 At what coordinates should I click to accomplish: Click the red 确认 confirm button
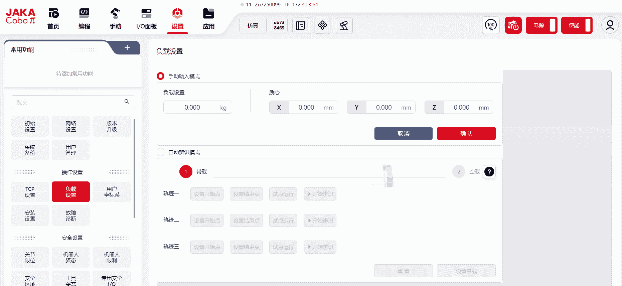(x=466, y=134)
